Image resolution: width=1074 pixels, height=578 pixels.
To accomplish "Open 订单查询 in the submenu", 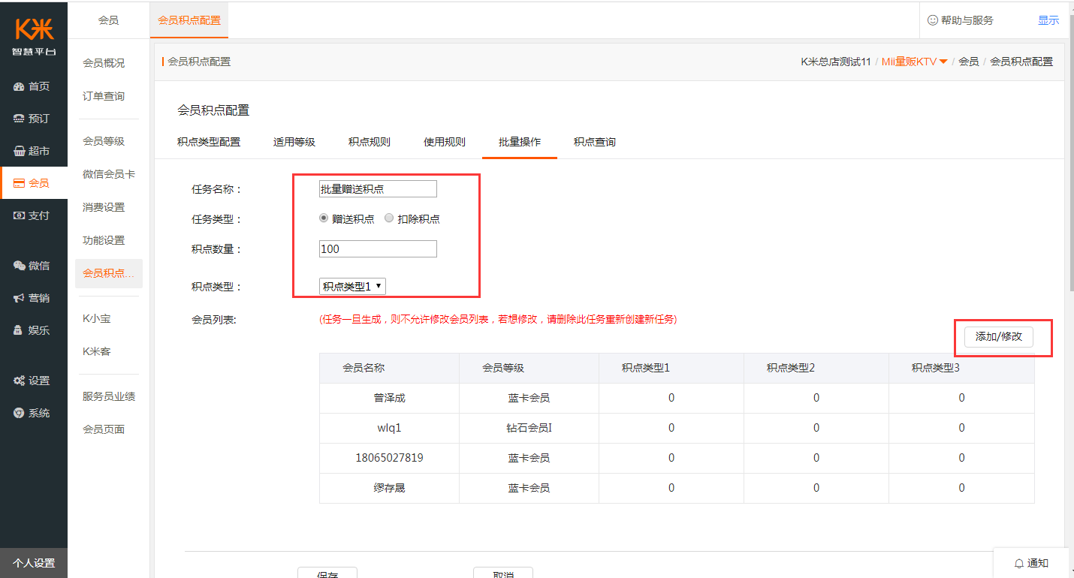I will tap(104, 96).
